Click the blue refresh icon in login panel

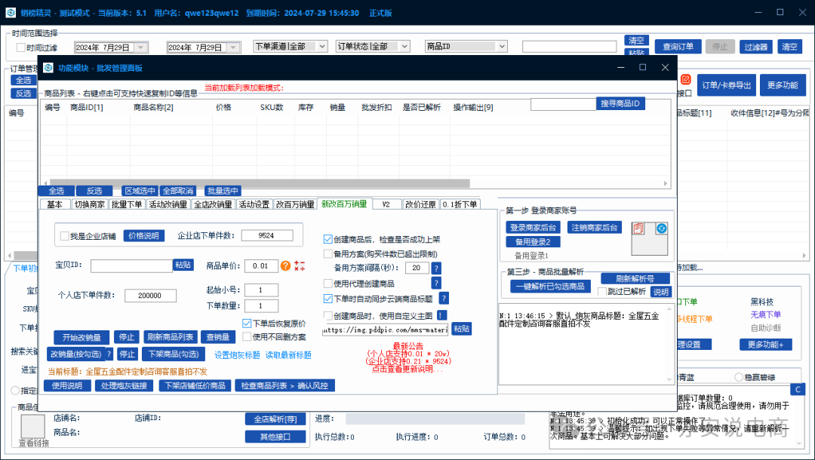click(661, 228)
